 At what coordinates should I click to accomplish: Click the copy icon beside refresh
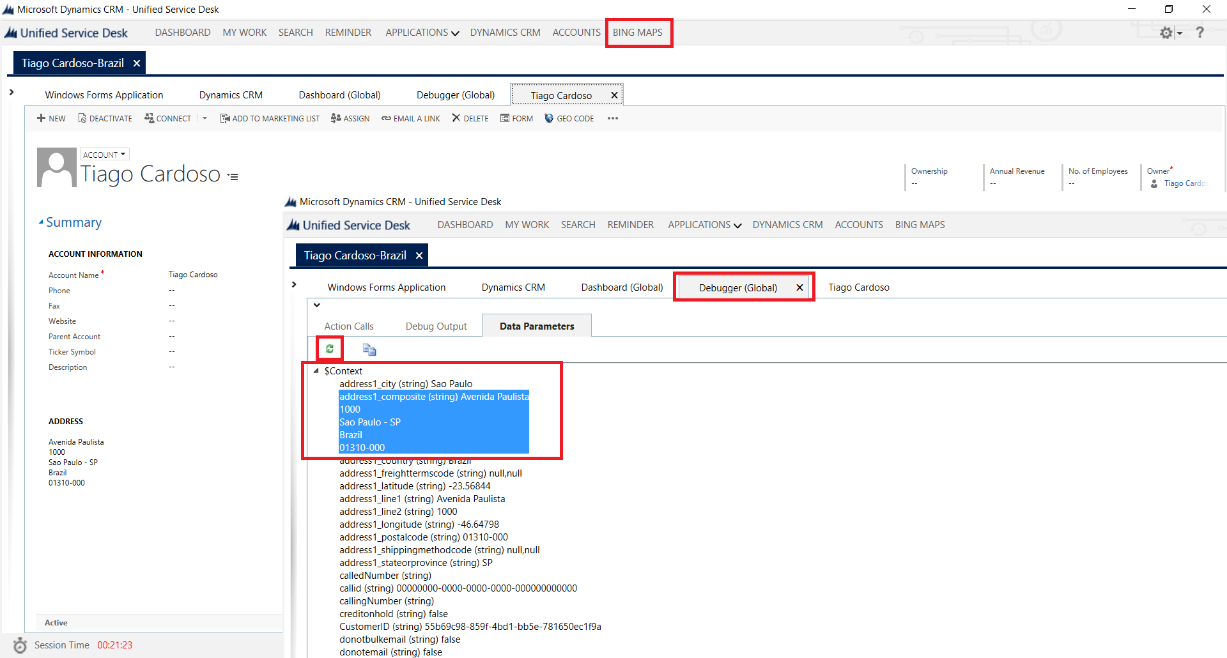point(369,349)
